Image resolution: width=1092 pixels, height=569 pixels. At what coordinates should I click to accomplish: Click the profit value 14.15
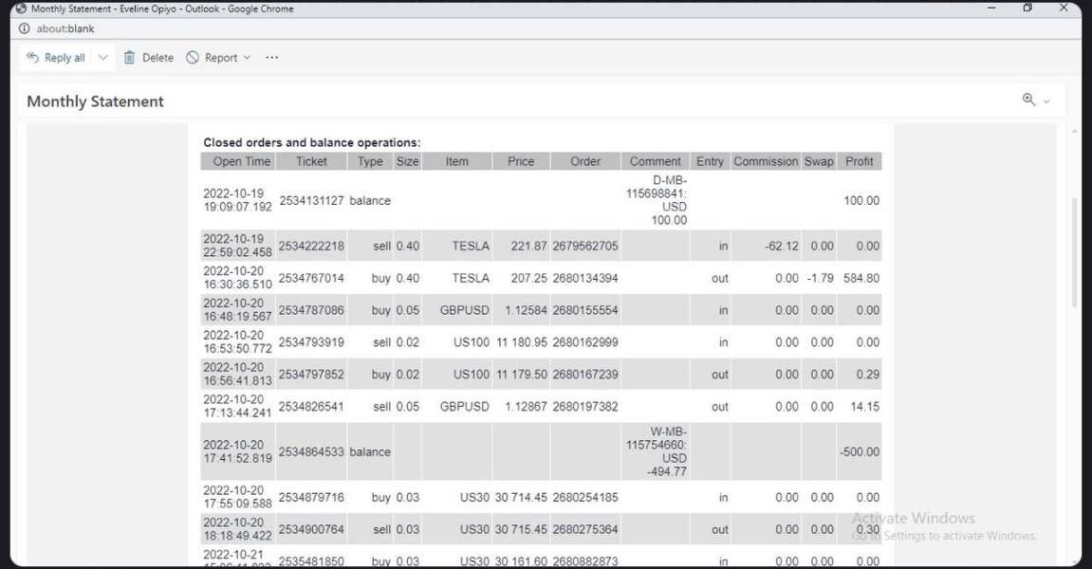(x=864, y=406)
